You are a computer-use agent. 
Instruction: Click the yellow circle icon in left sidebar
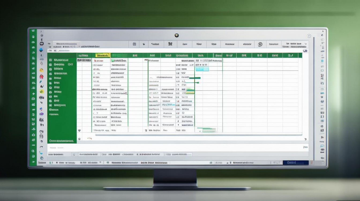click(41, 70)
